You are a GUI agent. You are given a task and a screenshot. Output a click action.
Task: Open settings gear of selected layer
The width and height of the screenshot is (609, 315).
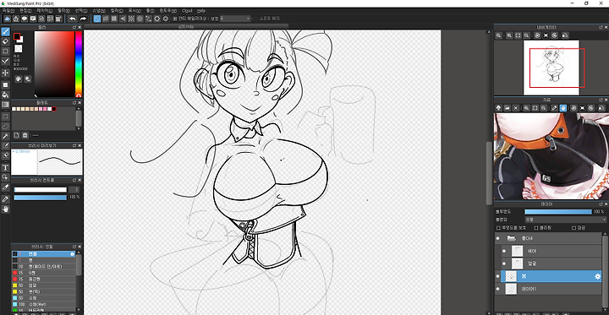click(x=598, y=276)
